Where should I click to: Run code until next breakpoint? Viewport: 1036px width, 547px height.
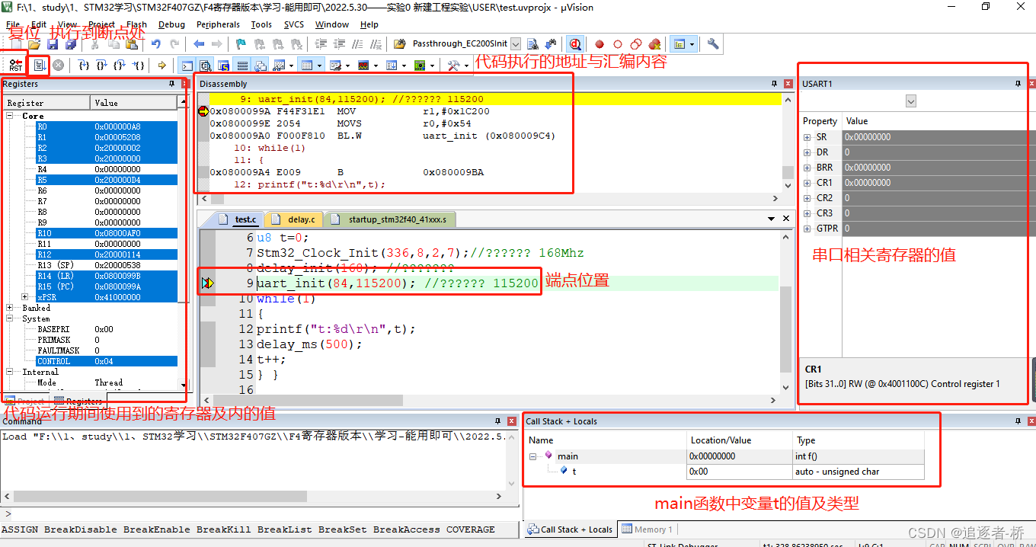(40, 66)
